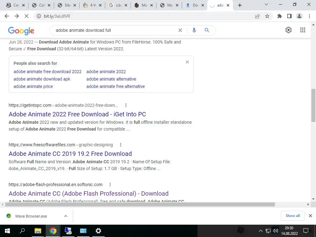Open the tab search dropdown arrow

tap(266, 4)
